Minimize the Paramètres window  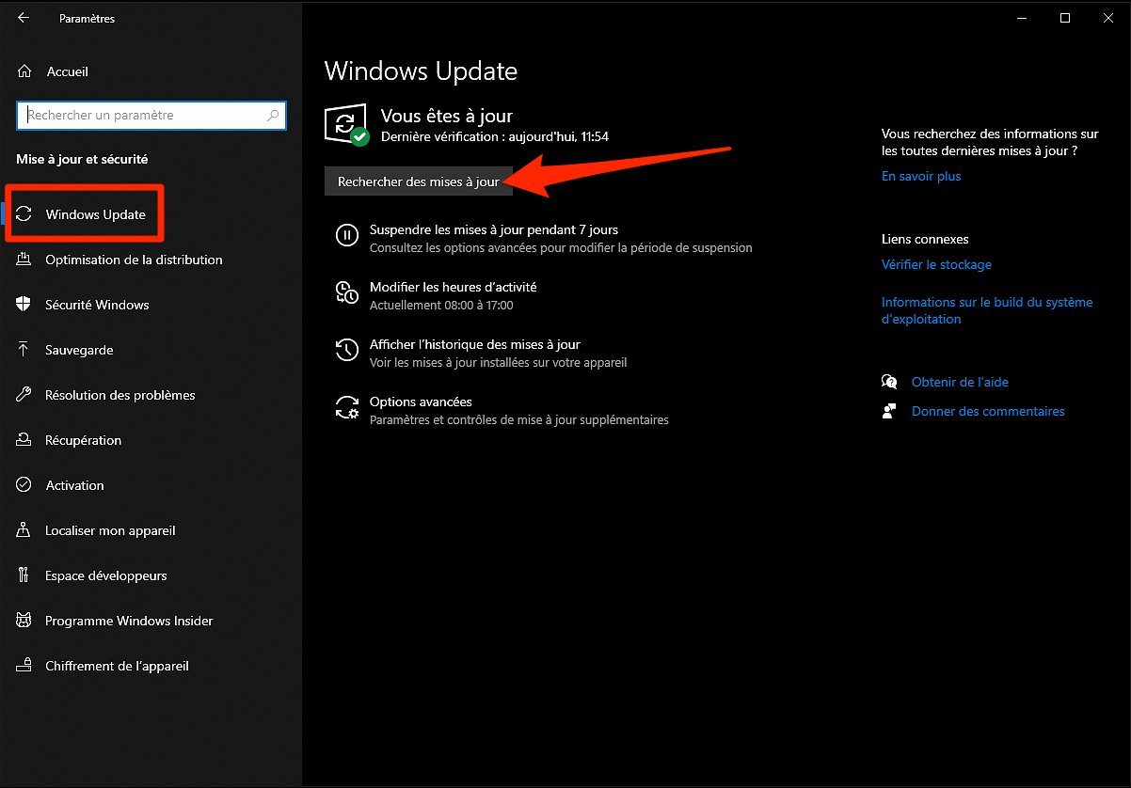tap(1021, 18)
